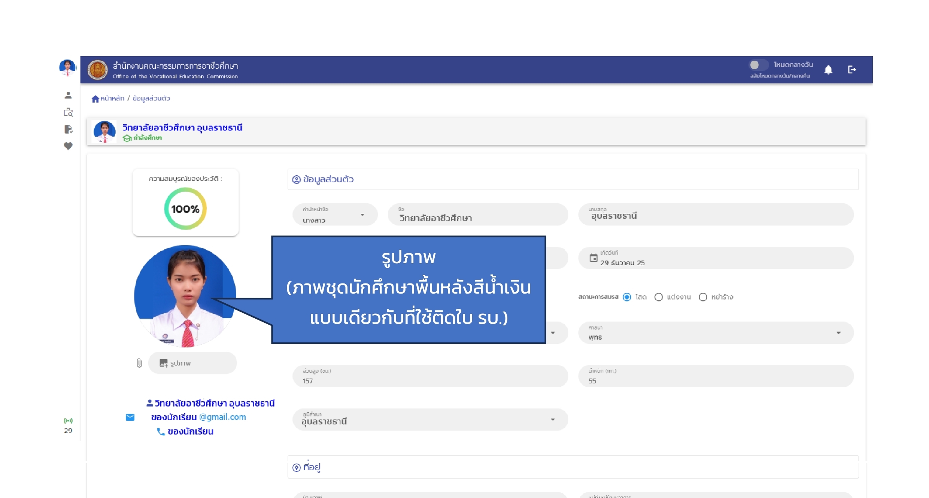The image size is (929, 498).
Task: Select the แต่งงาน marital status radio
Action: pyautogui.click(x=659, y=297)
